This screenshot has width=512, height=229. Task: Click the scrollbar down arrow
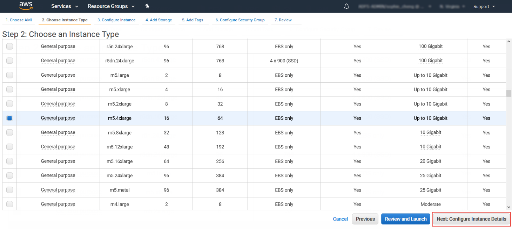pyautogui.click(x=508, y=207)
